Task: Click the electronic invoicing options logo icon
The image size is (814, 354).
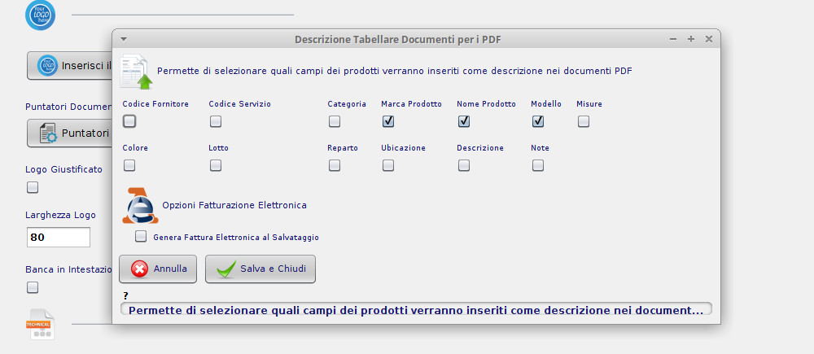Action: pyautogui.click(x=140, y=206)
